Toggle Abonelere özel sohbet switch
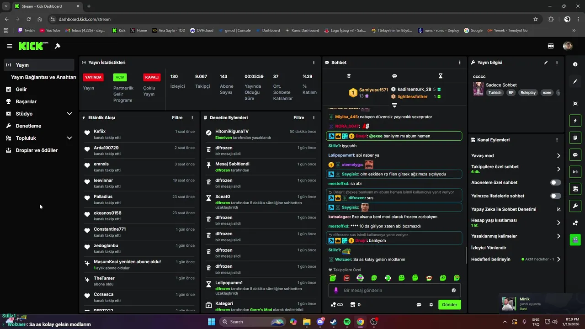585x329 pixels. click(x=555, y=182)
